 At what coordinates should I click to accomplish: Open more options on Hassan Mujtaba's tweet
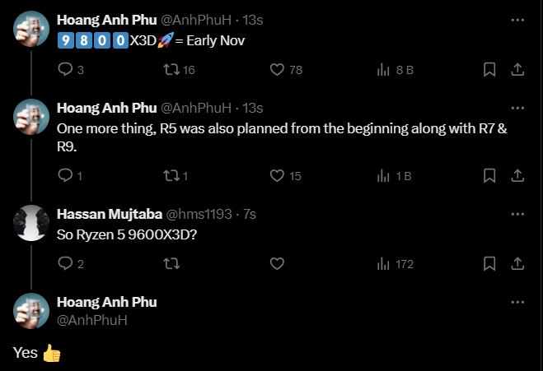[517, 213]
